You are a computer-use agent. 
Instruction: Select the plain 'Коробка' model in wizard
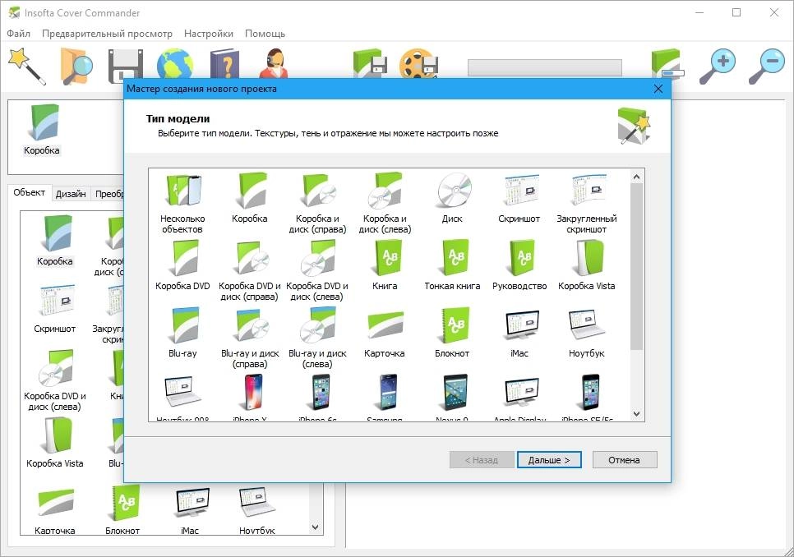coord(250,198)
